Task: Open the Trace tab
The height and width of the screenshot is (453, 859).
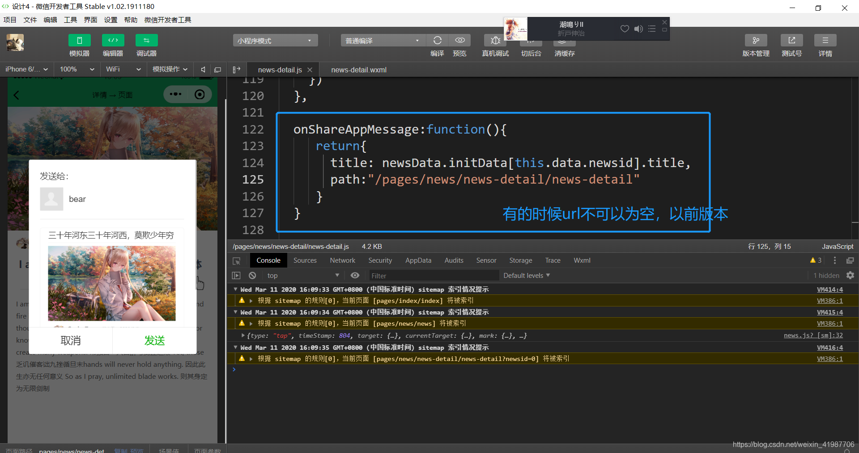Action: (x=553, y=260)
